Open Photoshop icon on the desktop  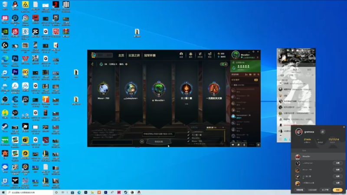pos(15,60)
